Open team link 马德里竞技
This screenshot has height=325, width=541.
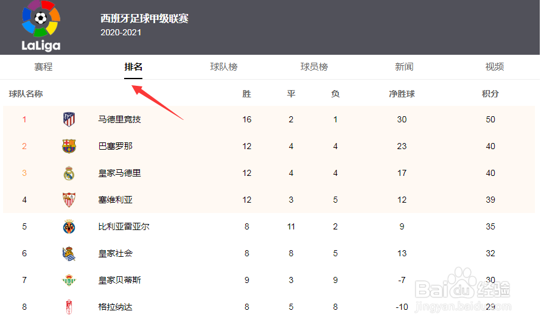tap(119, 119)
